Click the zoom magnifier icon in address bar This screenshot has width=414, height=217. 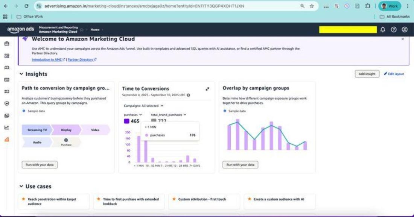click(302, 6)
